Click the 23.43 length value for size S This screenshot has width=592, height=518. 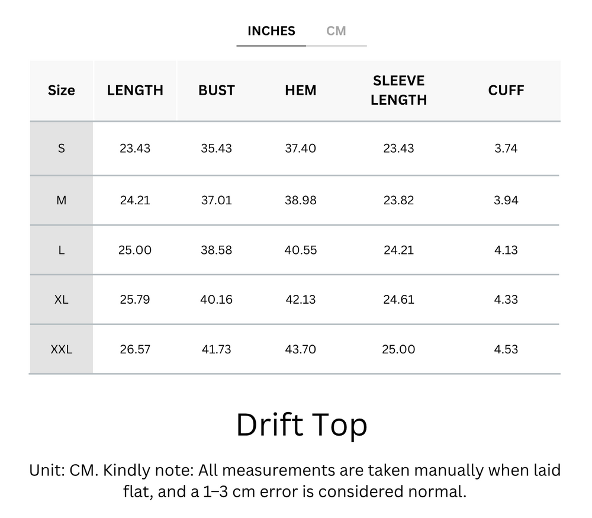click(x=135, y=149)
